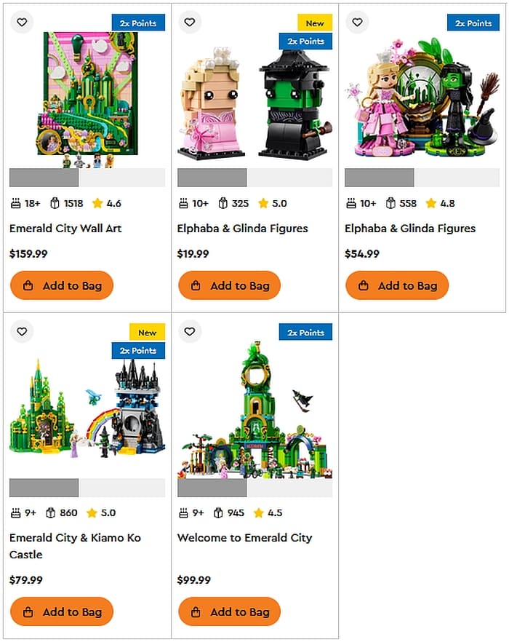509x642 pixels.
Task: Add Emerald City Wall Art to bag
Action: pyautogui.click(x=62, y=285)
